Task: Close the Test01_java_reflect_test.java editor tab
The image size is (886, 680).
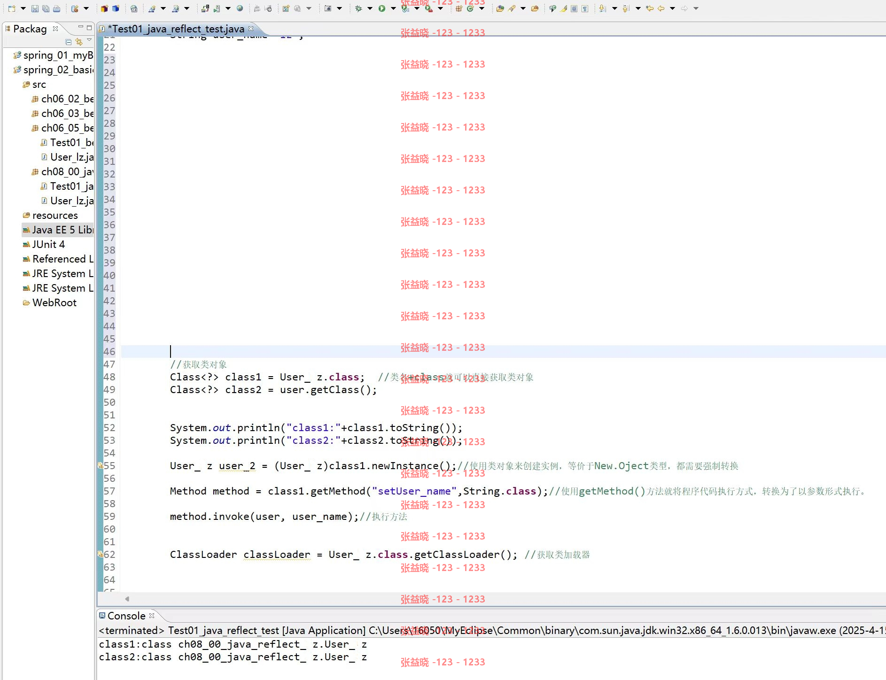Action: [251, 29]
